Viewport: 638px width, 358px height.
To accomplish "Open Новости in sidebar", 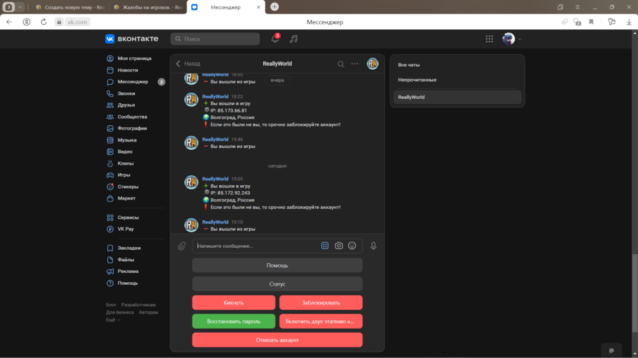I will click(128, 70).
